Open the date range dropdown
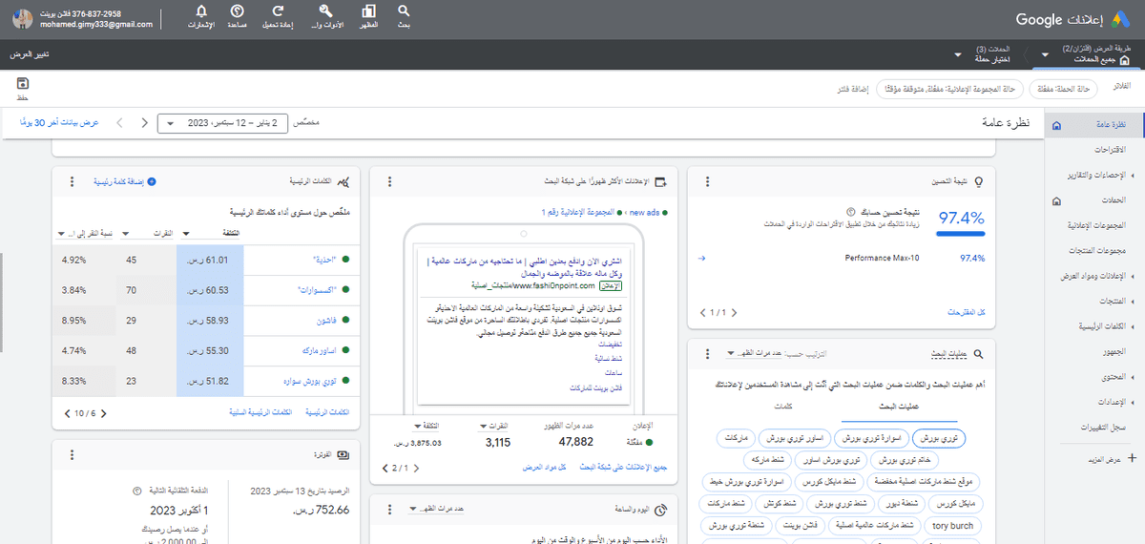The image size is (1145, 544). pos(218,123)
